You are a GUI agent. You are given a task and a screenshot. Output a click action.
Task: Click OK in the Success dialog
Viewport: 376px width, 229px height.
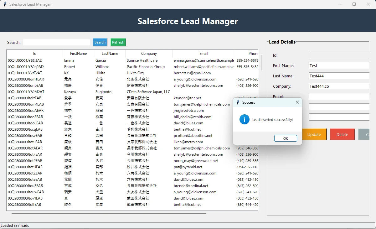(x=285, y=138)
